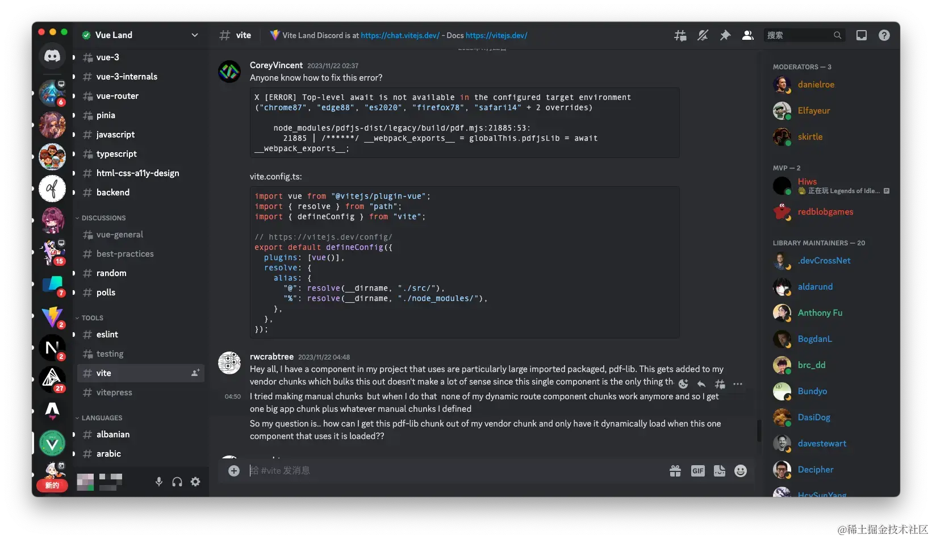Add attachment plus button
The image size is (932, 539).
(234, 471)
